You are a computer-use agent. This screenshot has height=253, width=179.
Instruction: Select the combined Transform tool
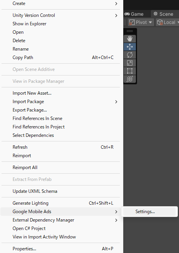130,79
